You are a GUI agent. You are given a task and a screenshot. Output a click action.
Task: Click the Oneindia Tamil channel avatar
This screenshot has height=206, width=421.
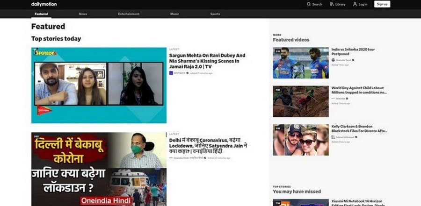333,60
